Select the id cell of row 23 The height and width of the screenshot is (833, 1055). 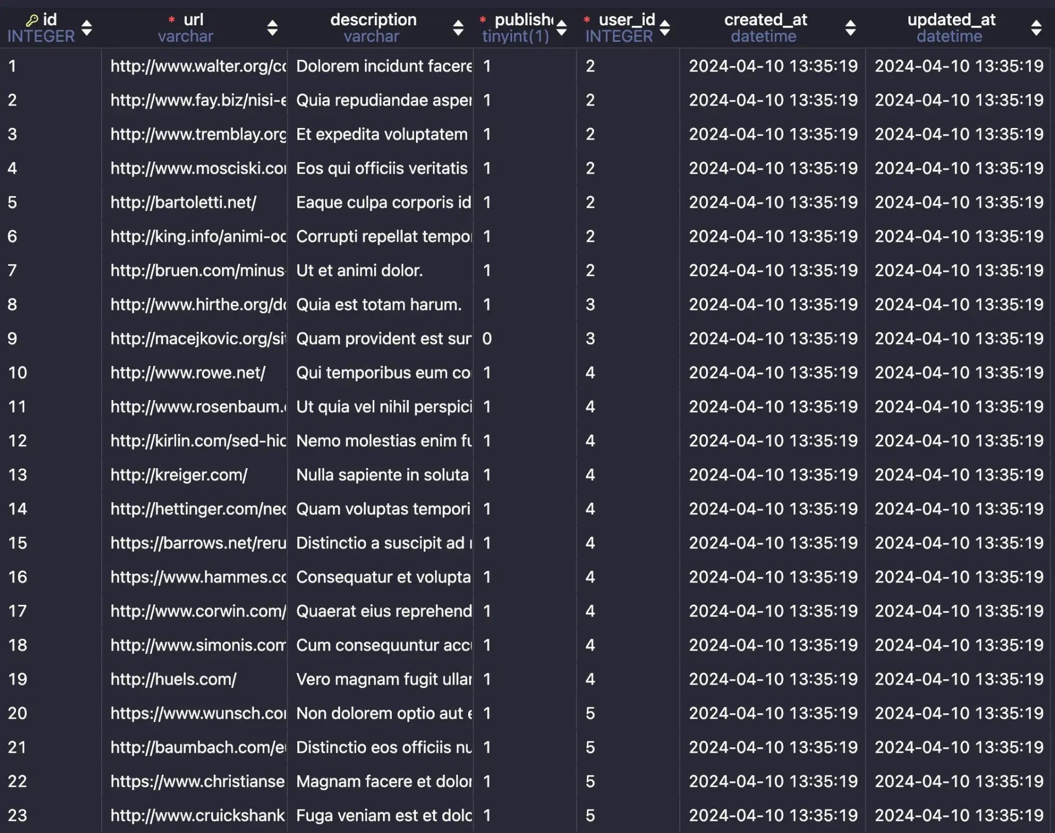pos(18,815)
